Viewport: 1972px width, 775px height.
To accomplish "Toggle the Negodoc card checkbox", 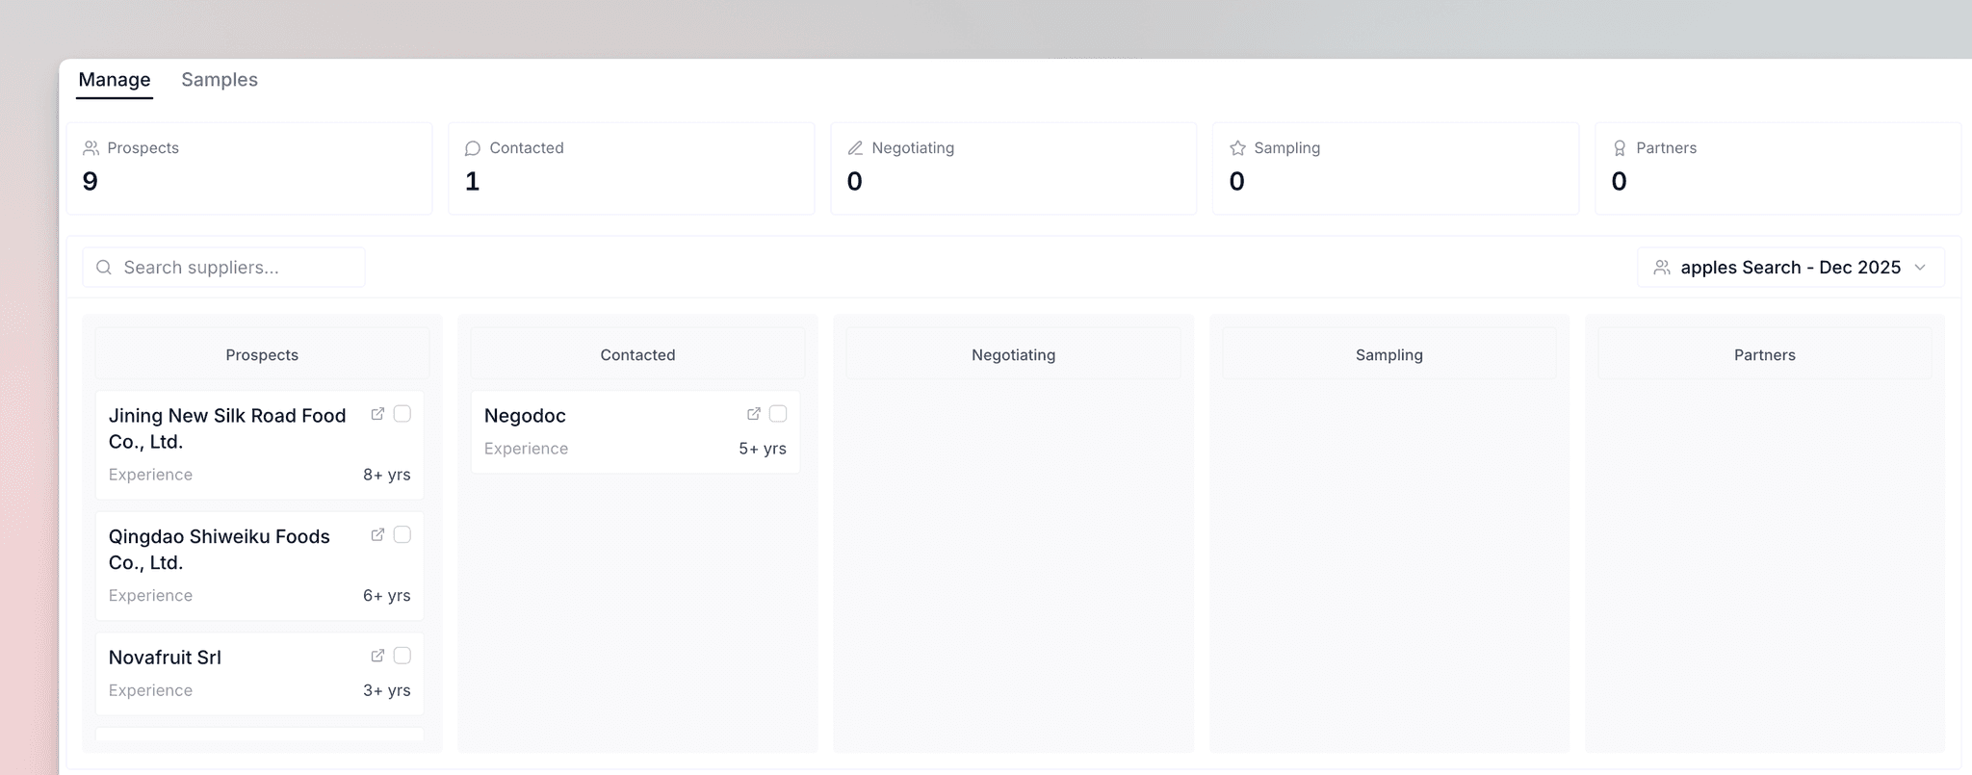I will 778,414.
